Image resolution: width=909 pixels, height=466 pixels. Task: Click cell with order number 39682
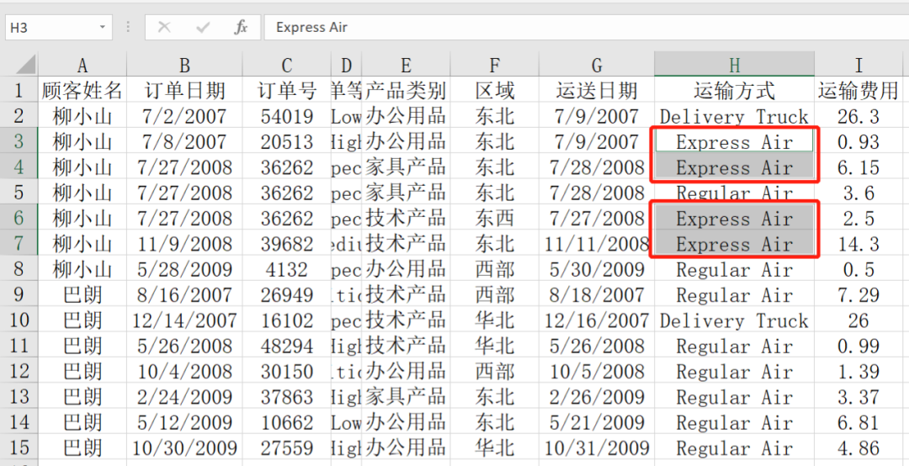pos(286,244)
